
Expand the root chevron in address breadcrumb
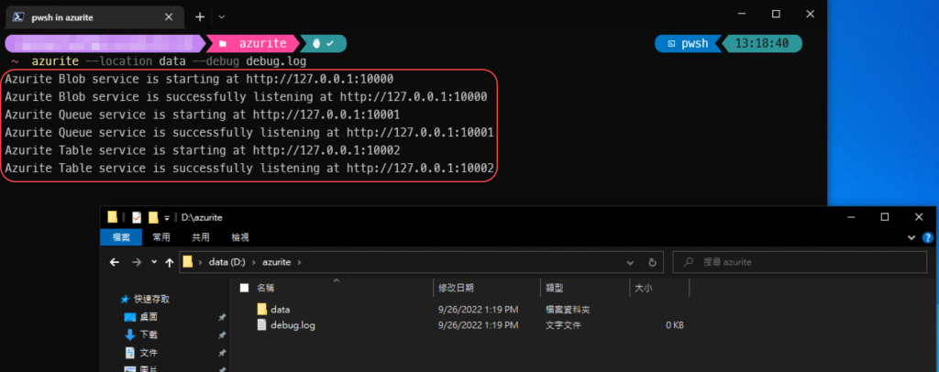coord(201,262)
